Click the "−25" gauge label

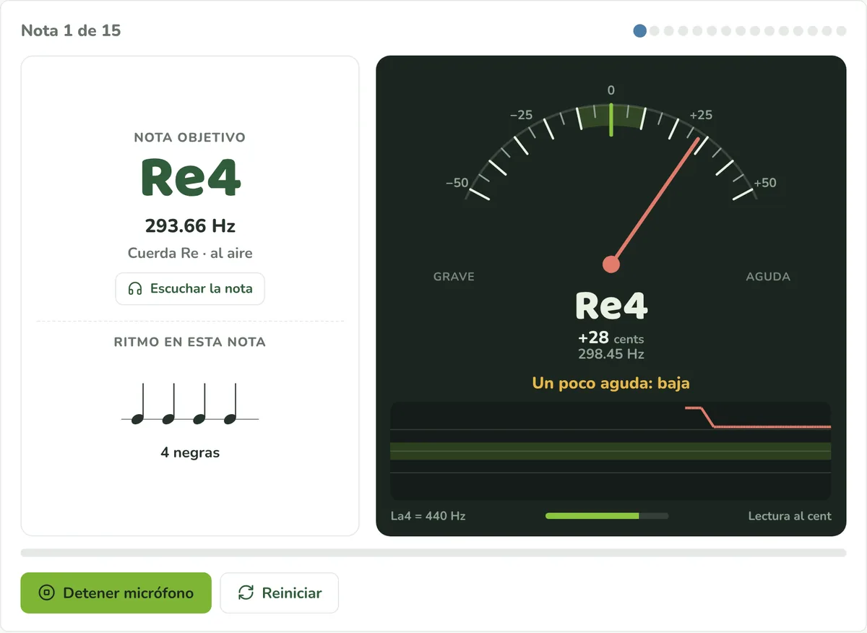(x=521, y=115)
